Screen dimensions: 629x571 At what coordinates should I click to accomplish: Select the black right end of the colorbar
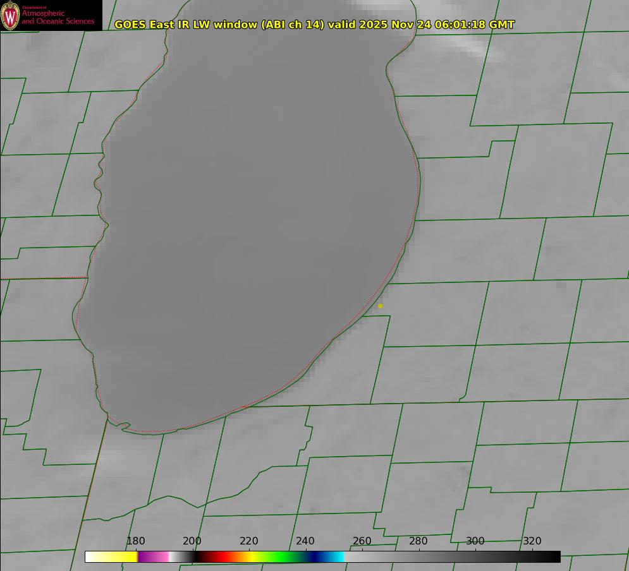pyautogui.click(x=550, y=556)
